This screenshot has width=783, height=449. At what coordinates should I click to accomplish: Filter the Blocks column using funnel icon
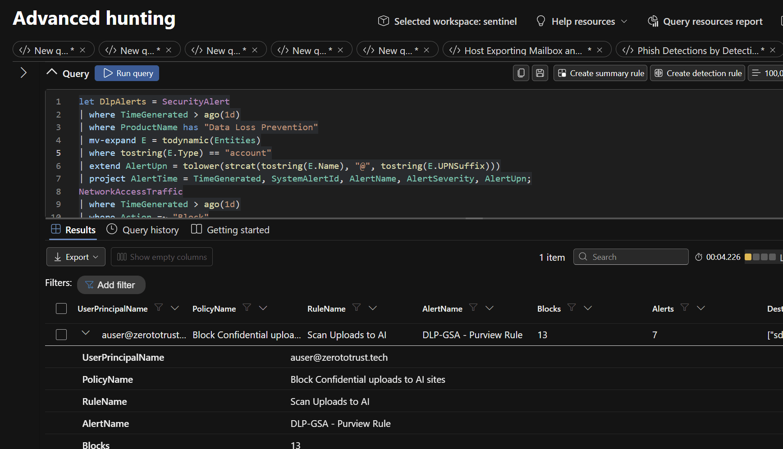pos(572,308)
